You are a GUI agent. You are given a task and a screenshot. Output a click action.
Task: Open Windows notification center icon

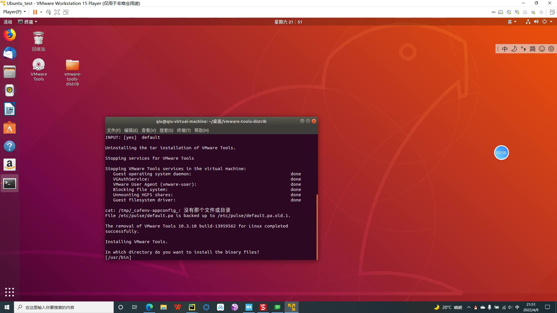pos(547,307)
